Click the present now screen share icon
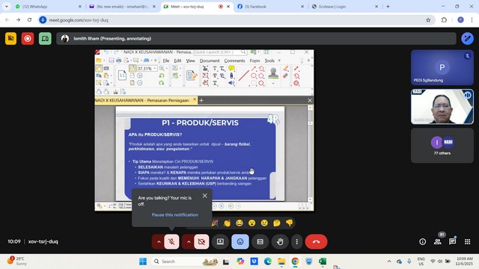Viewport: 479px width, 269px height. (220, 241)
